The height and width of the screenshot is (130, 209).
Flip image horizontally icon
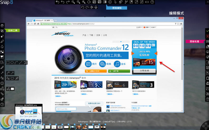pos(91,7)
